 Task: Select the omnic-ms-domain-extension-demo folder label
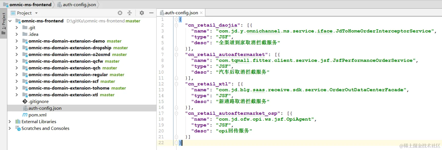(67, 41)
